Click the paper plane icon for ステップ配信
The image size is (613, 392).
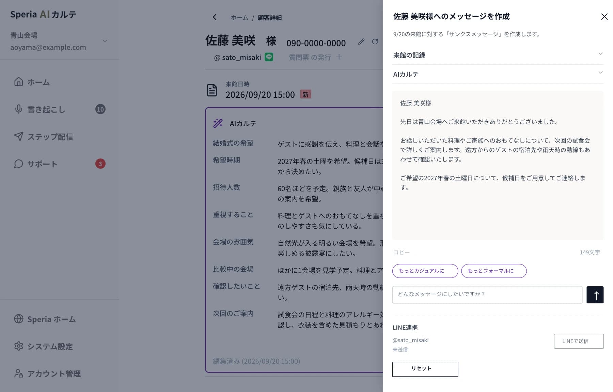tap(19, 136)
